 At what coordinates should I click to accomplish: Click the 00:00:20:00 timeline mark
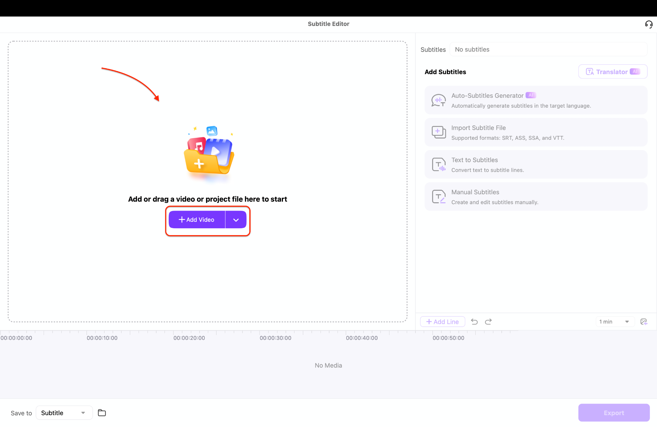click(x=189, y=338)
